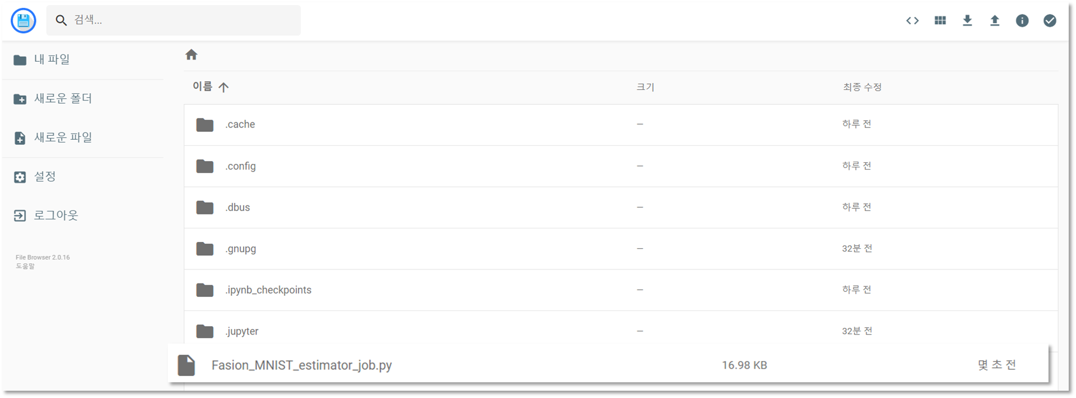Sort files by 크기 column header
Screen dimensions: 1076x398
point(645,87)
